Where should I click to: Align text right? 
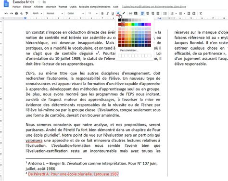click(x=153, y=13)
